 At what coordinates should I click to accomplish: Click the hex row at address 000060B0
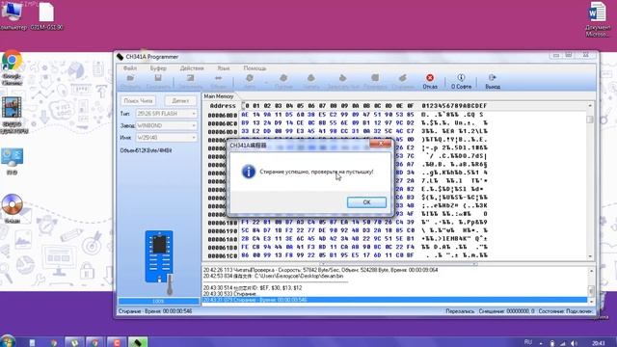348,115
